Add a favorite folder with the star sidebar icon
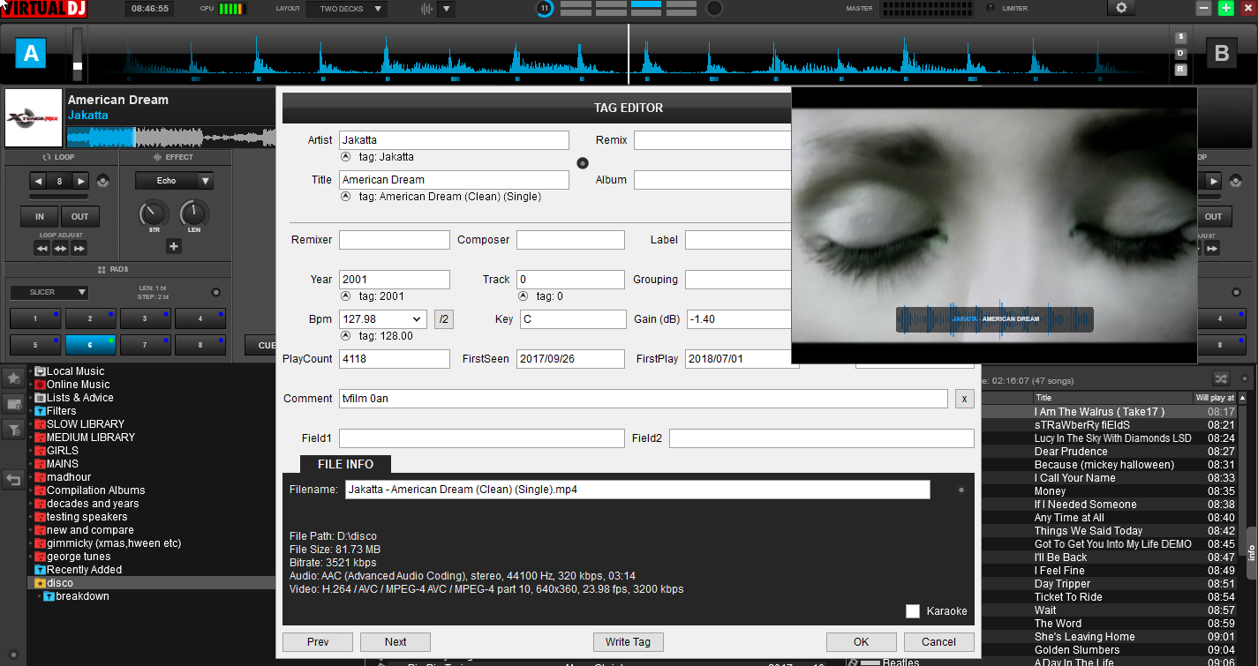 13,378
